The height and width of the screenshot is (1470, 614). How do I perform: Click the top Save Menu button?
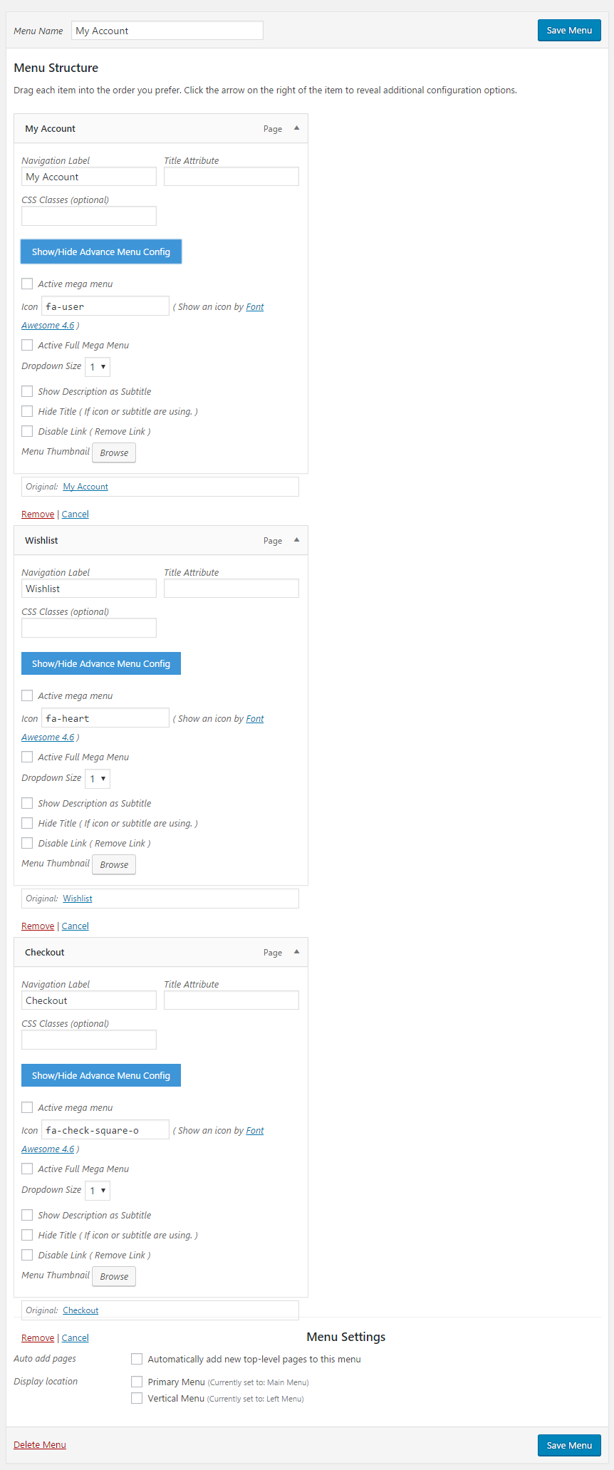coord(569,30)
